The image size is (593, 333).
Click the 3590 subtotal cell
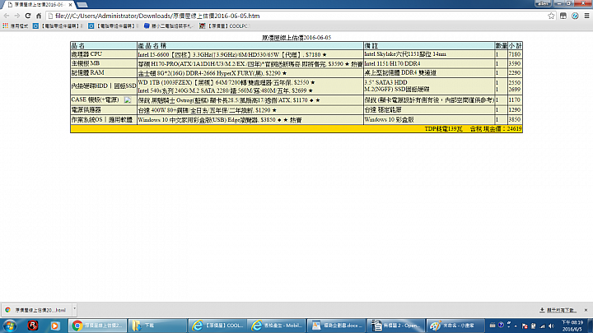(x=515, y=63)
